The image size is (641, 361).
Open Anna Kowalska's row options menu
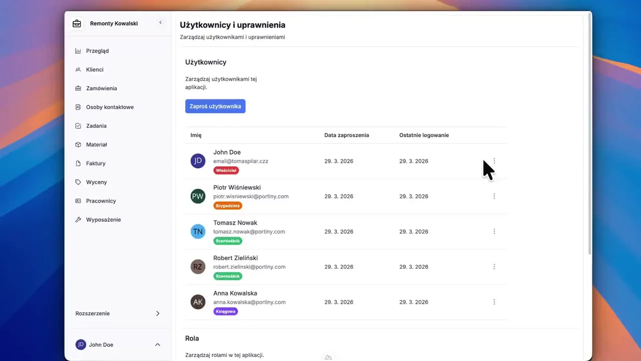coord(494,302)
